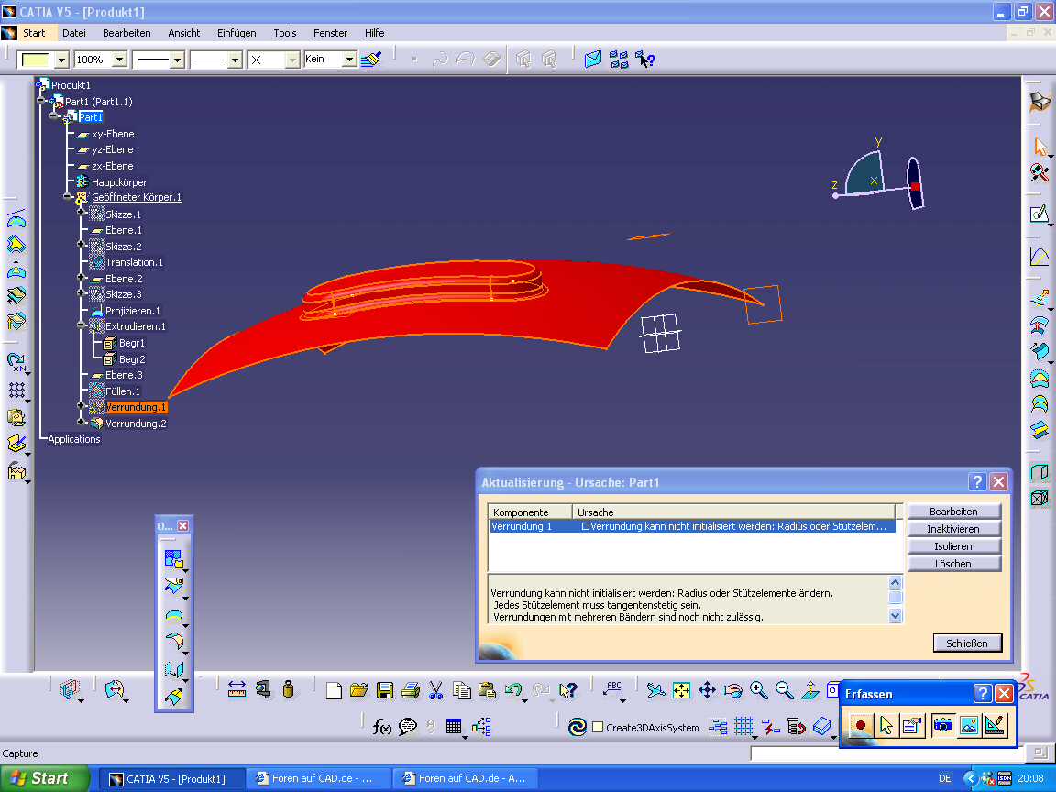Image resolution: width=1056 pixels, height=792 pixels.
Task: Open the Formula f(x) tool
Action: pos(382,727)
